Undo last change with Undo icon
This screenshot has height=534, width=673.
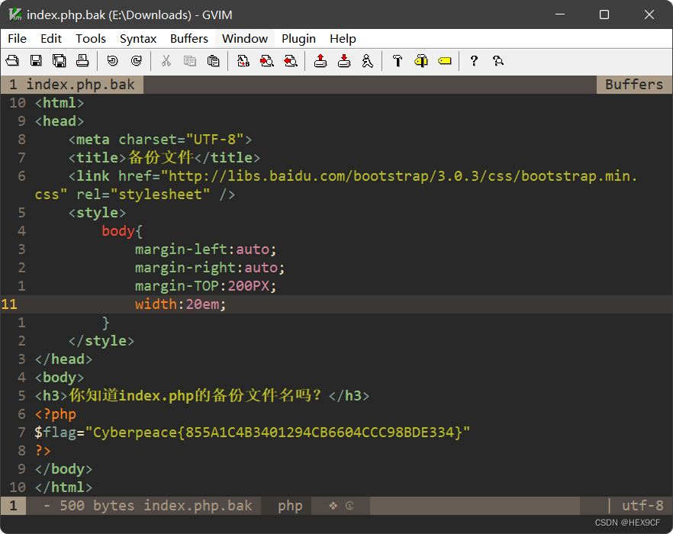click(x=112, y=61)
